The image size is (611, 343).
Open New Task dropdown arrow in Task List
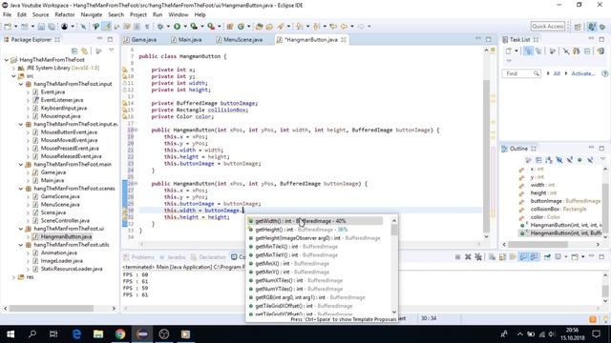[x=516, y=50]
